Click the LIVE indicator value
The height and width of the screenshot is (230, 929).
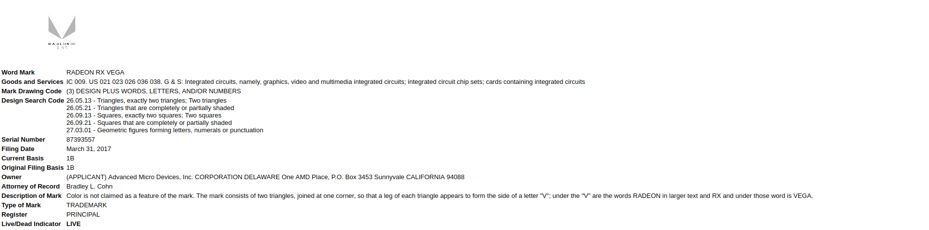73,224
